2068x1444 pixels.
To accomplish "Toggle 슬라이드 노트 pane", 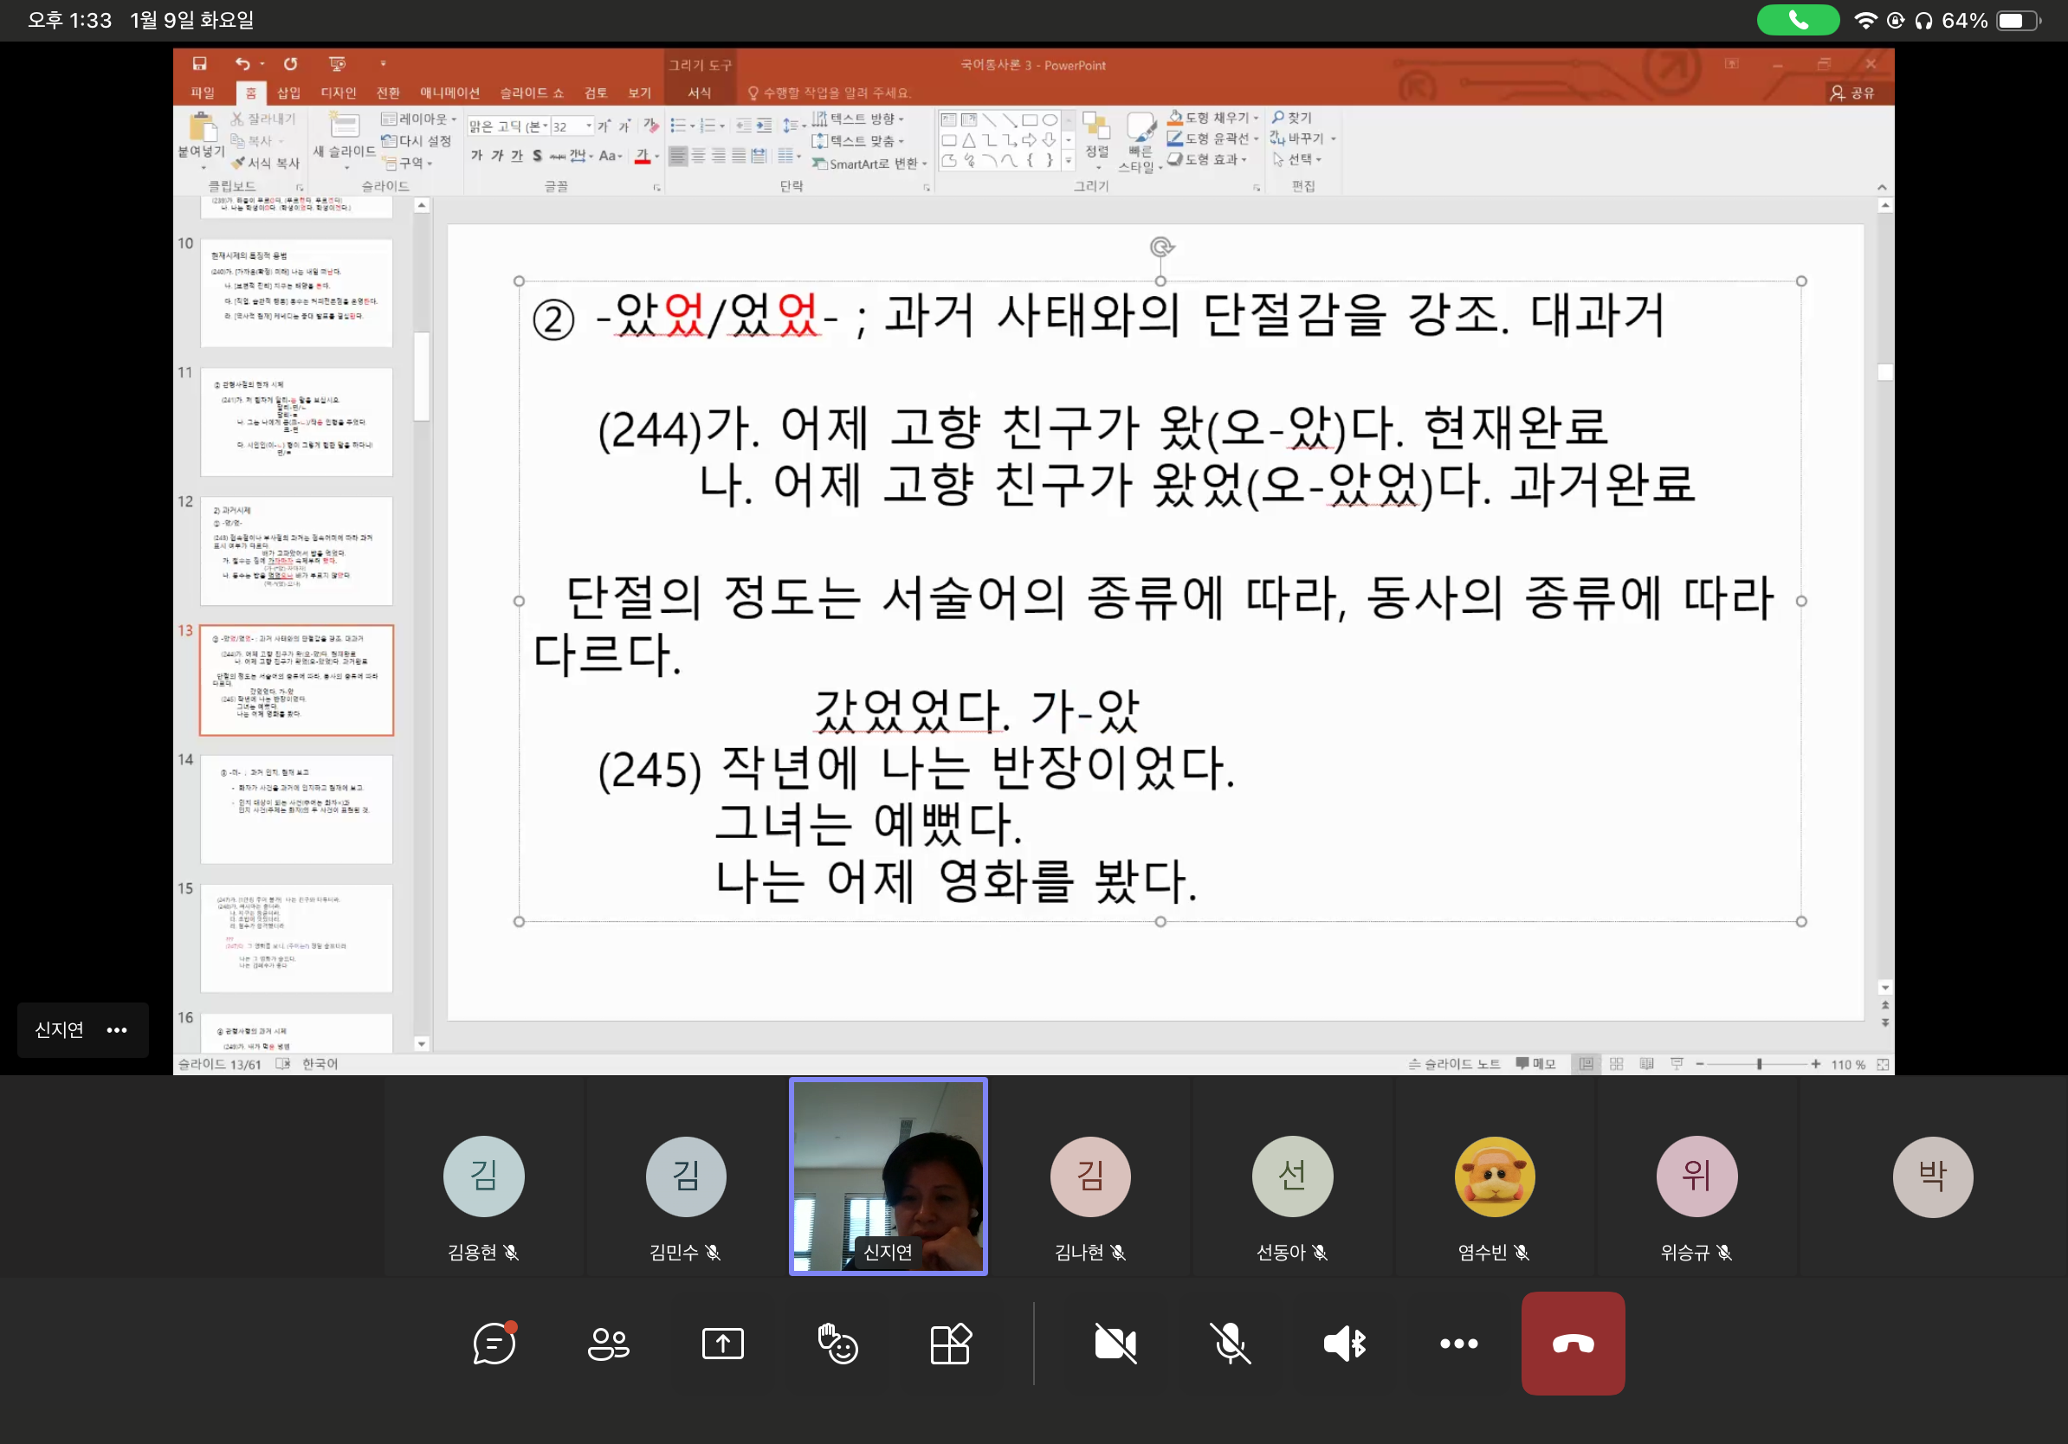I will 1454,1064.
